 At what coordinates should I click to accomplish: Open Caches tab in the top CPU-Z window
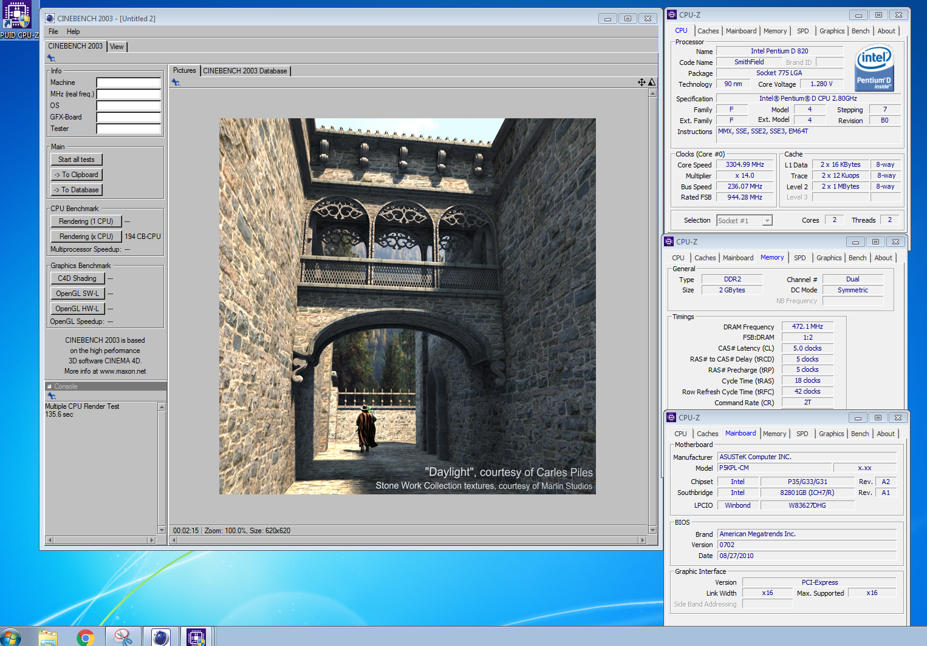pyautogui.click(x=708, y=31)
